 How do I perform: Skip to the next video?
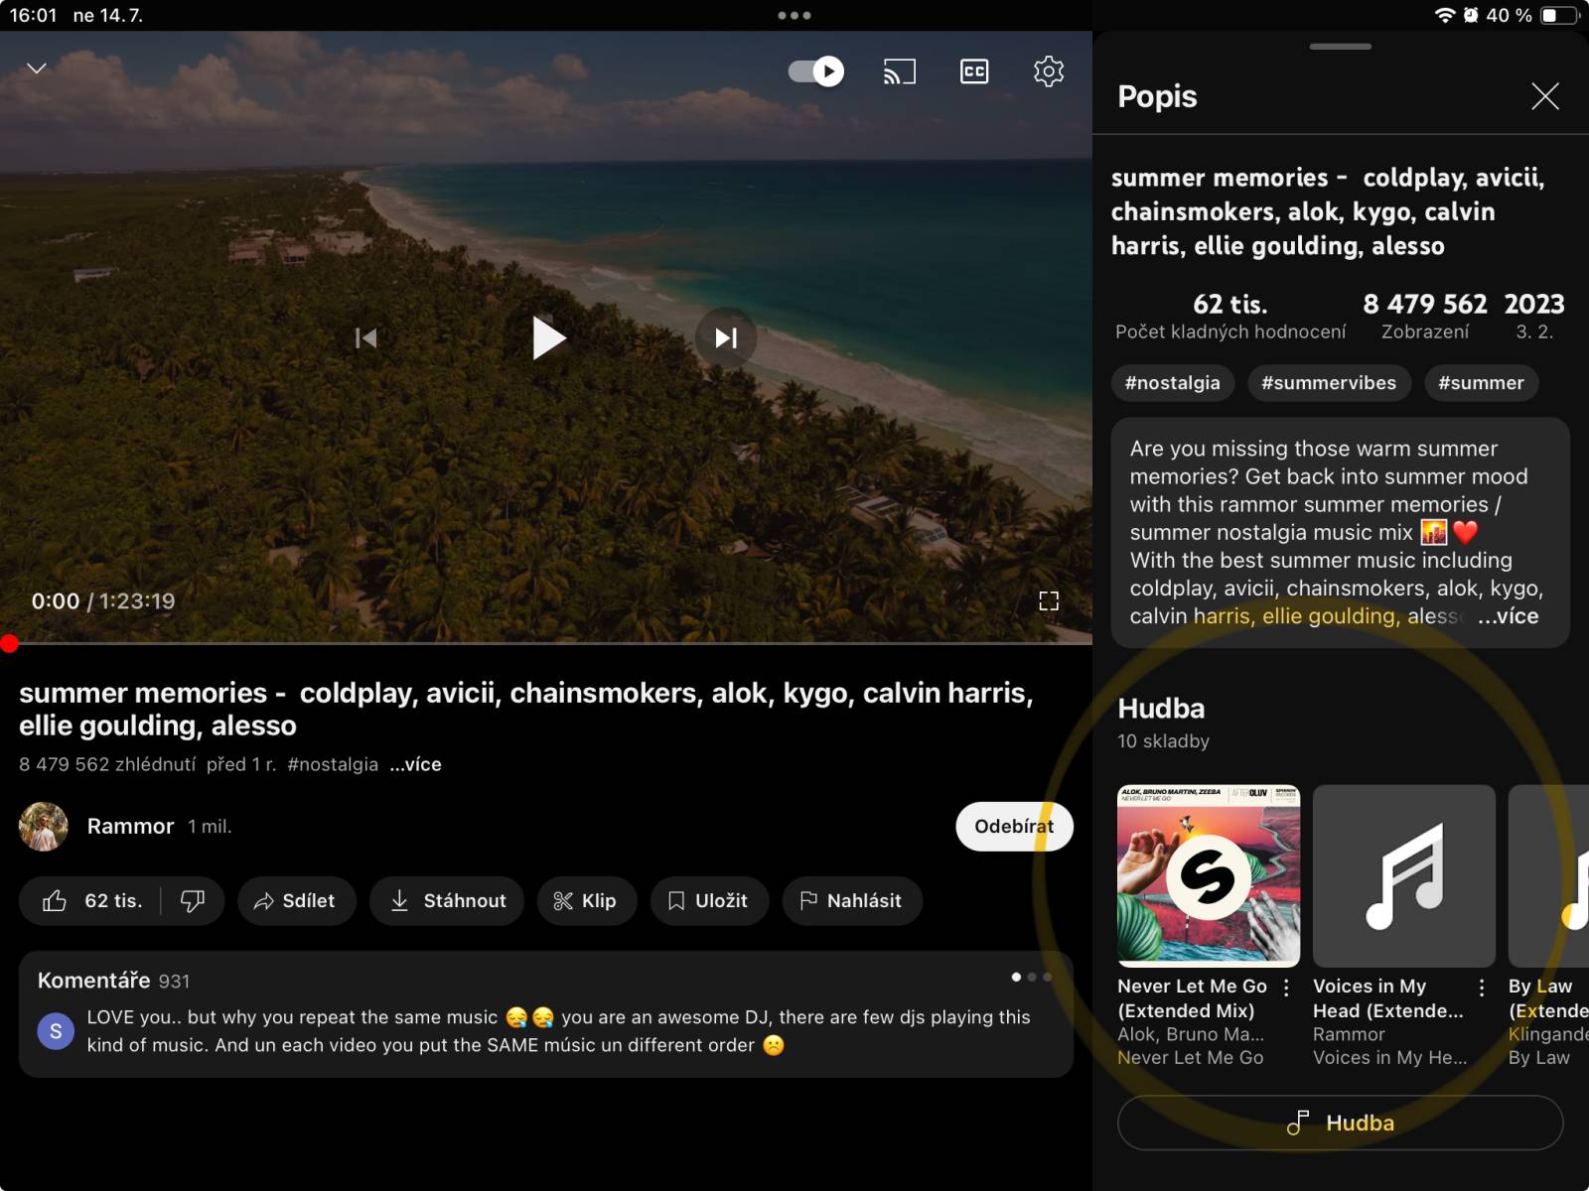pos(726,338)
